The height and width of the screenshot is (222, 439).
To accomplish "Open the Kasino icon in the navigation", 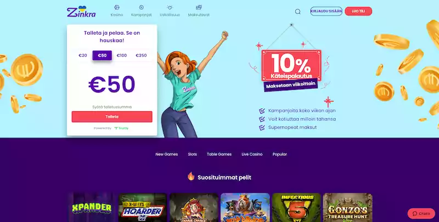I will 117,7.
